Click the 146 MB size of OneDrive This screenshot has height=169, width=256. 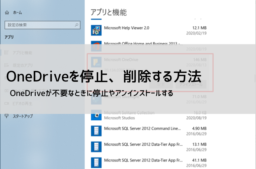(x=200, y=59)
